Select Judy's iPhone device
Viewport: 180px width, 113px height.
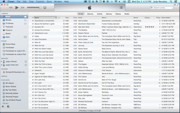click(x=14, y=62)
